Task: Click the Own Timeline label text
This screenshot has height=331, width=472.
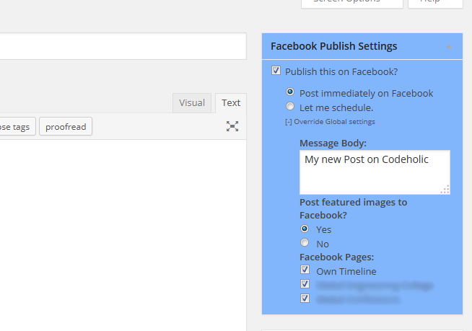Action: (346, 271)
